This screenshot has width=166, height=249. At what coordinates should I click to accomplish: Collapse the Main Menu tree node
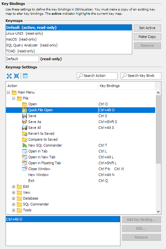pos(9,92)
